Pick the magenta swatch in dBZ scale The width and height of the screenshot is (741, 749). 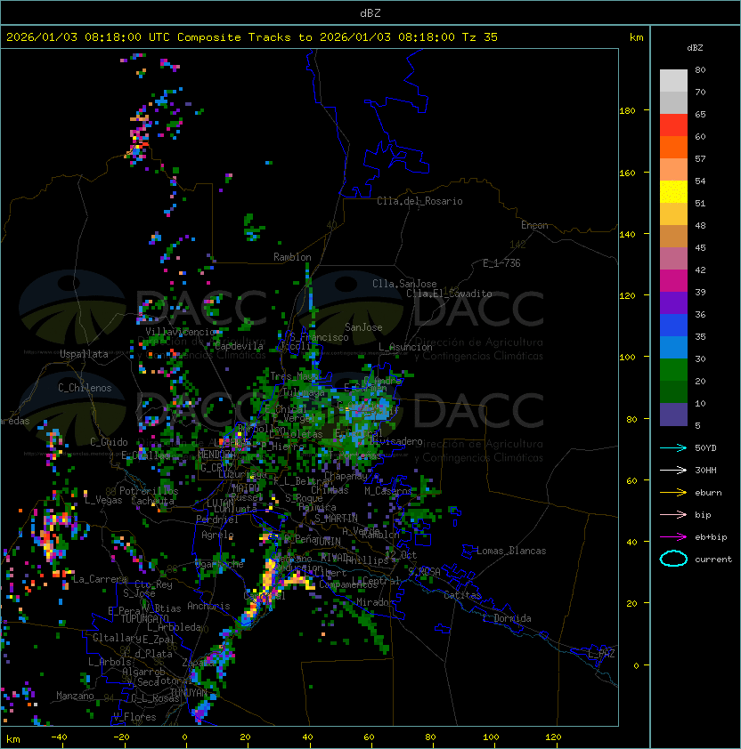tap(673, 280)
